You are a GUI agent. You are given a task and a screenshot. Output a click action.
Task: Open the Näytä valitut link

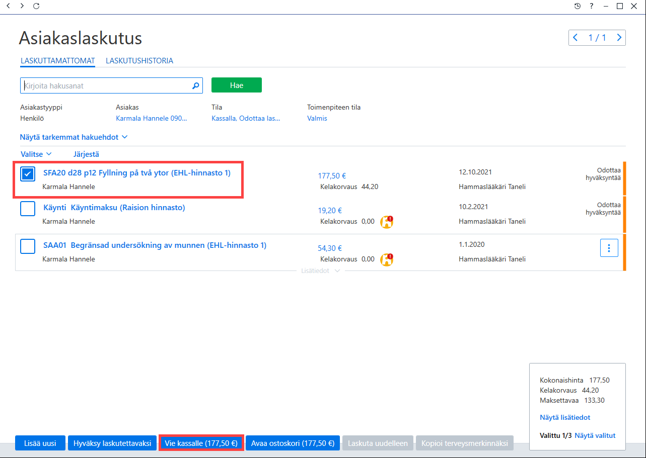[x=595, y=435]
